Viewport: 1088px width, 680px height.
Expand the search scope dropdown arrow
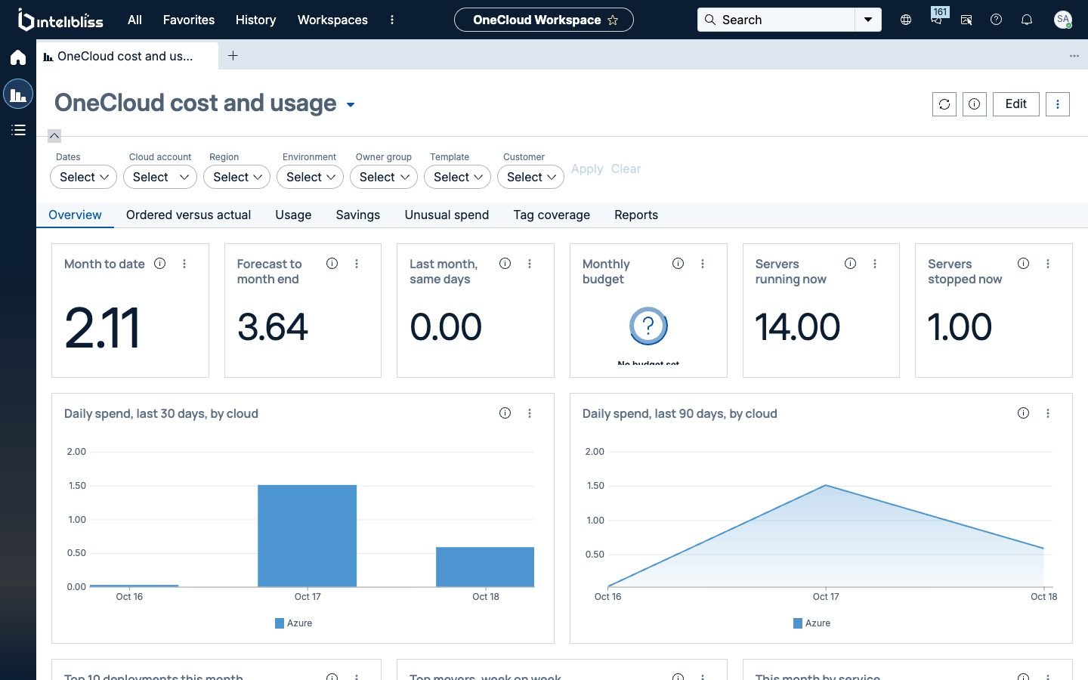(868, 20)
